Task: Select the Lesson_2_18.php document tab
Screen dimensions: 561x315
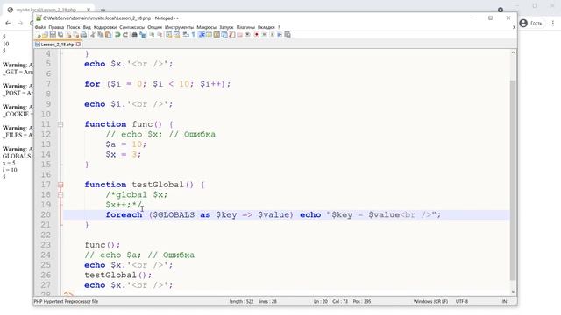Action: click(x=57, y=45)
